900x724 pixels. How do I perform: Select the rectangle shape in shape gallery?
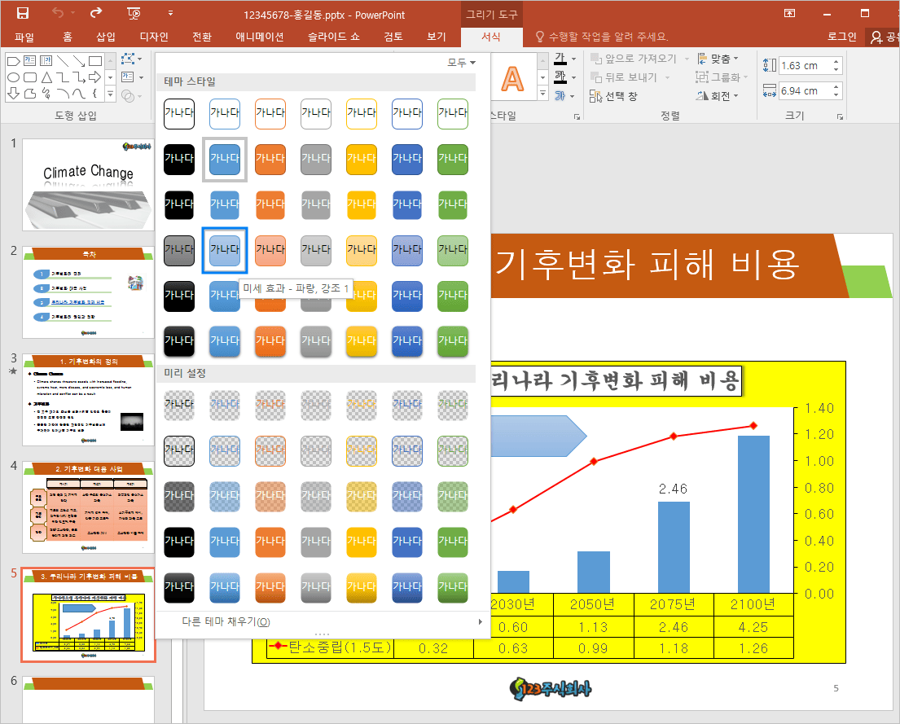pyautogui.click(x=95, y=61)
